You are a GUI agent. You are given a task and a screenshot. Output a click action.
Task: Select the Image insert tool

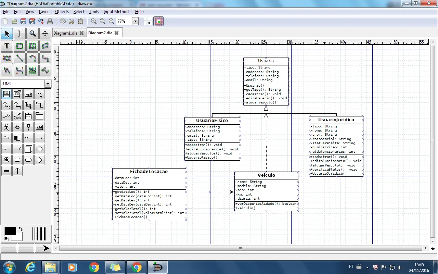33,71
